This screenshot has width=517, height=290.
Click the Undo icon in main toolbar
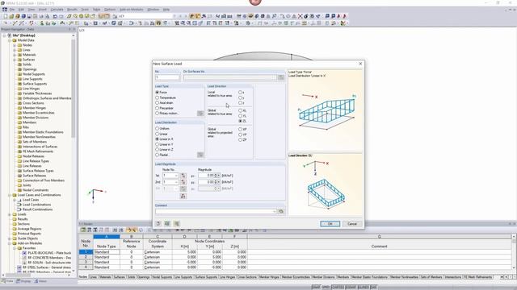[x=55, y=16]
